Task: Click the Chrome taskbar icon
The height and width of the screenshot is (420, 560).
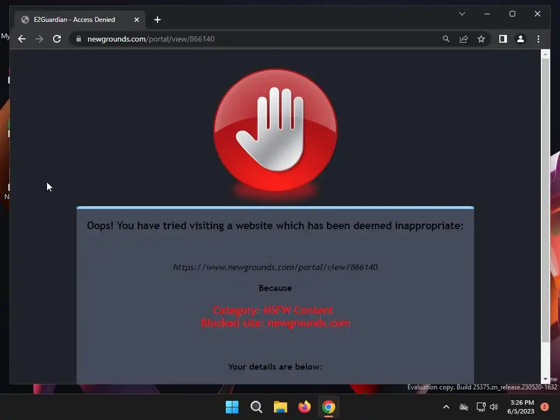Action: pos(329,407)
